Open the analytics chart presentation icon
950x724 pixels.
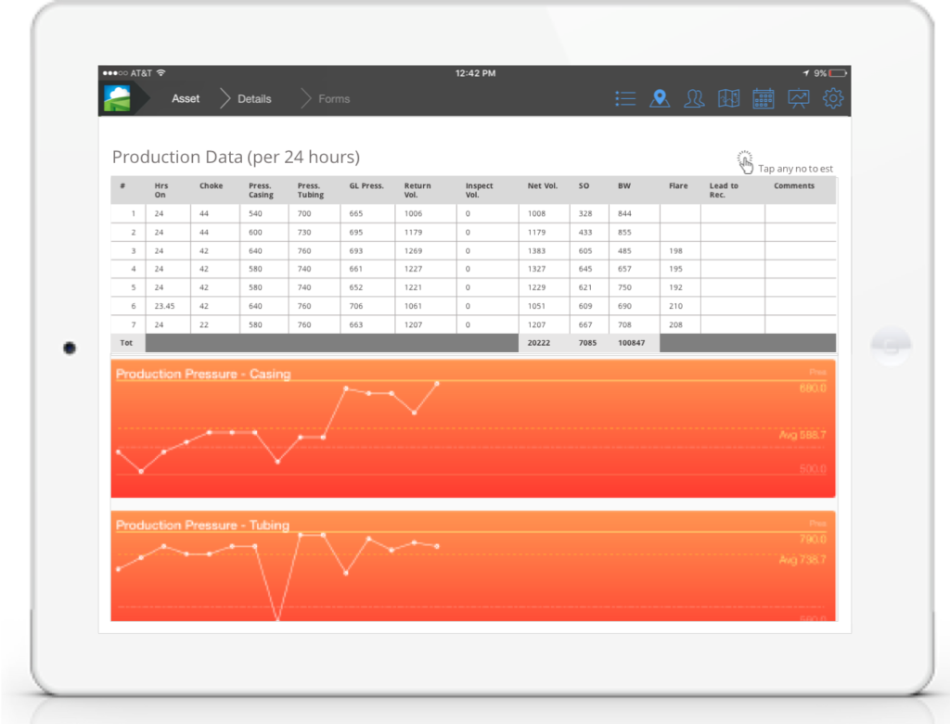click(x=798, y=98)
